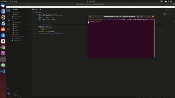Open the Edit menu

tap(11, 7)
